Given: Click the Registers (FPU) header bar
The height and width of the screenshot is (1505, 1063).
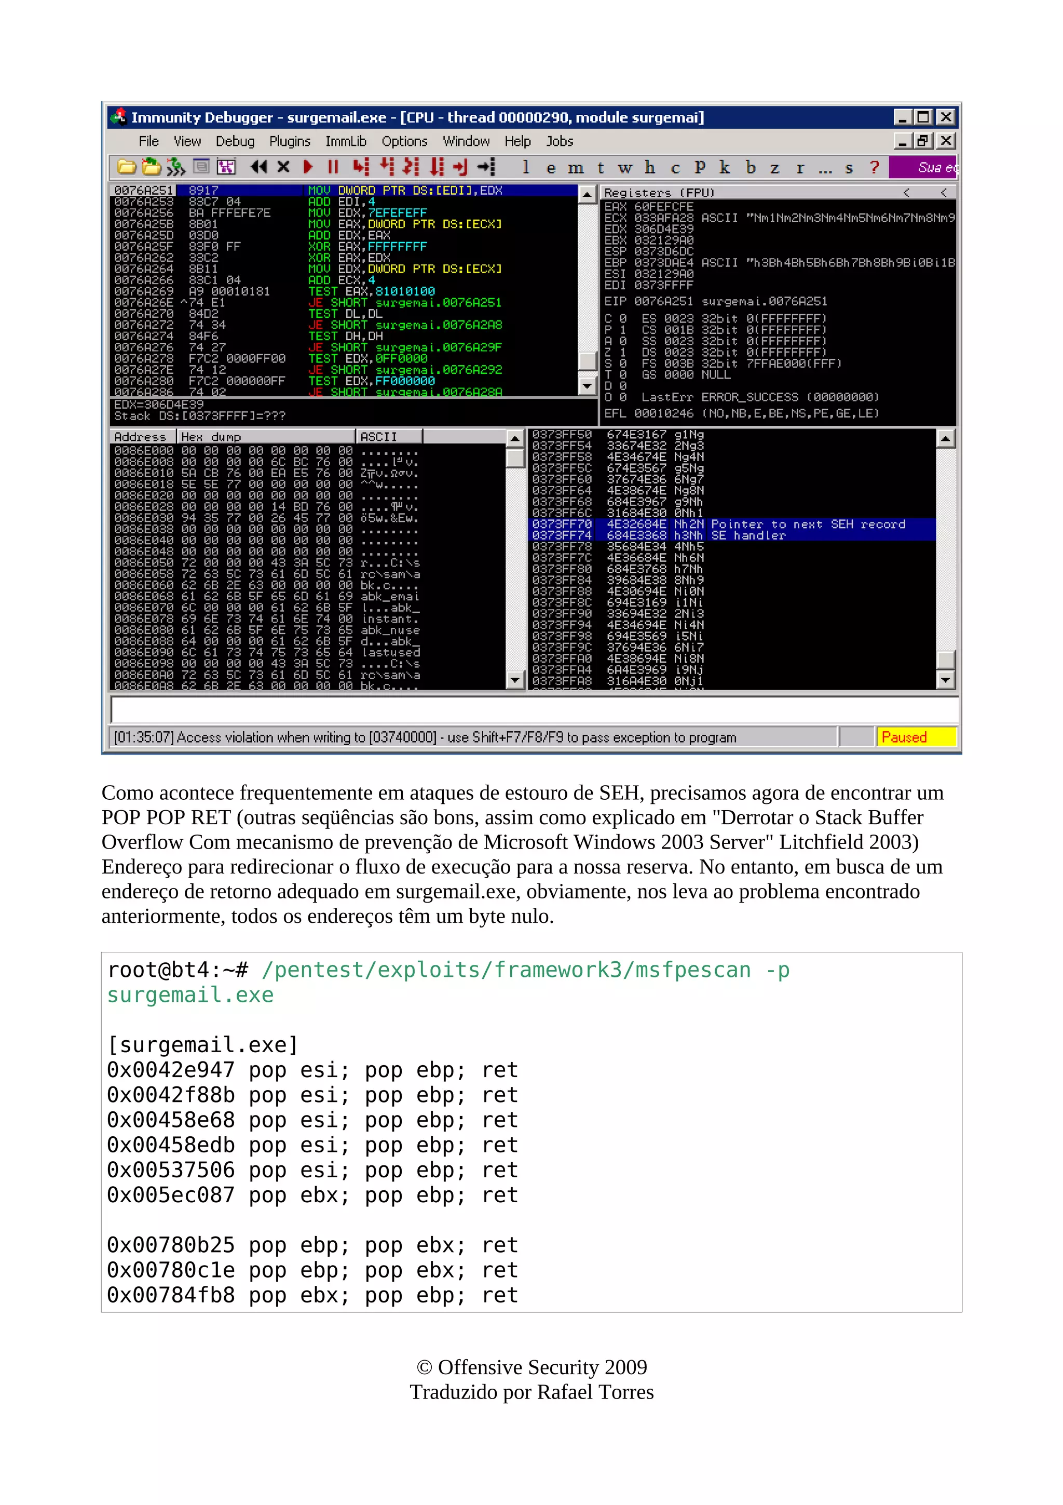Looking at the screenshot, I should pos(778,193).
